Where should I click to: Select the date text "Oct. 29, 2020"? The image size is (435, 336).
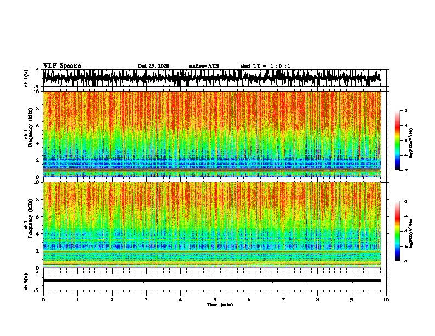(x=153, y=66)
